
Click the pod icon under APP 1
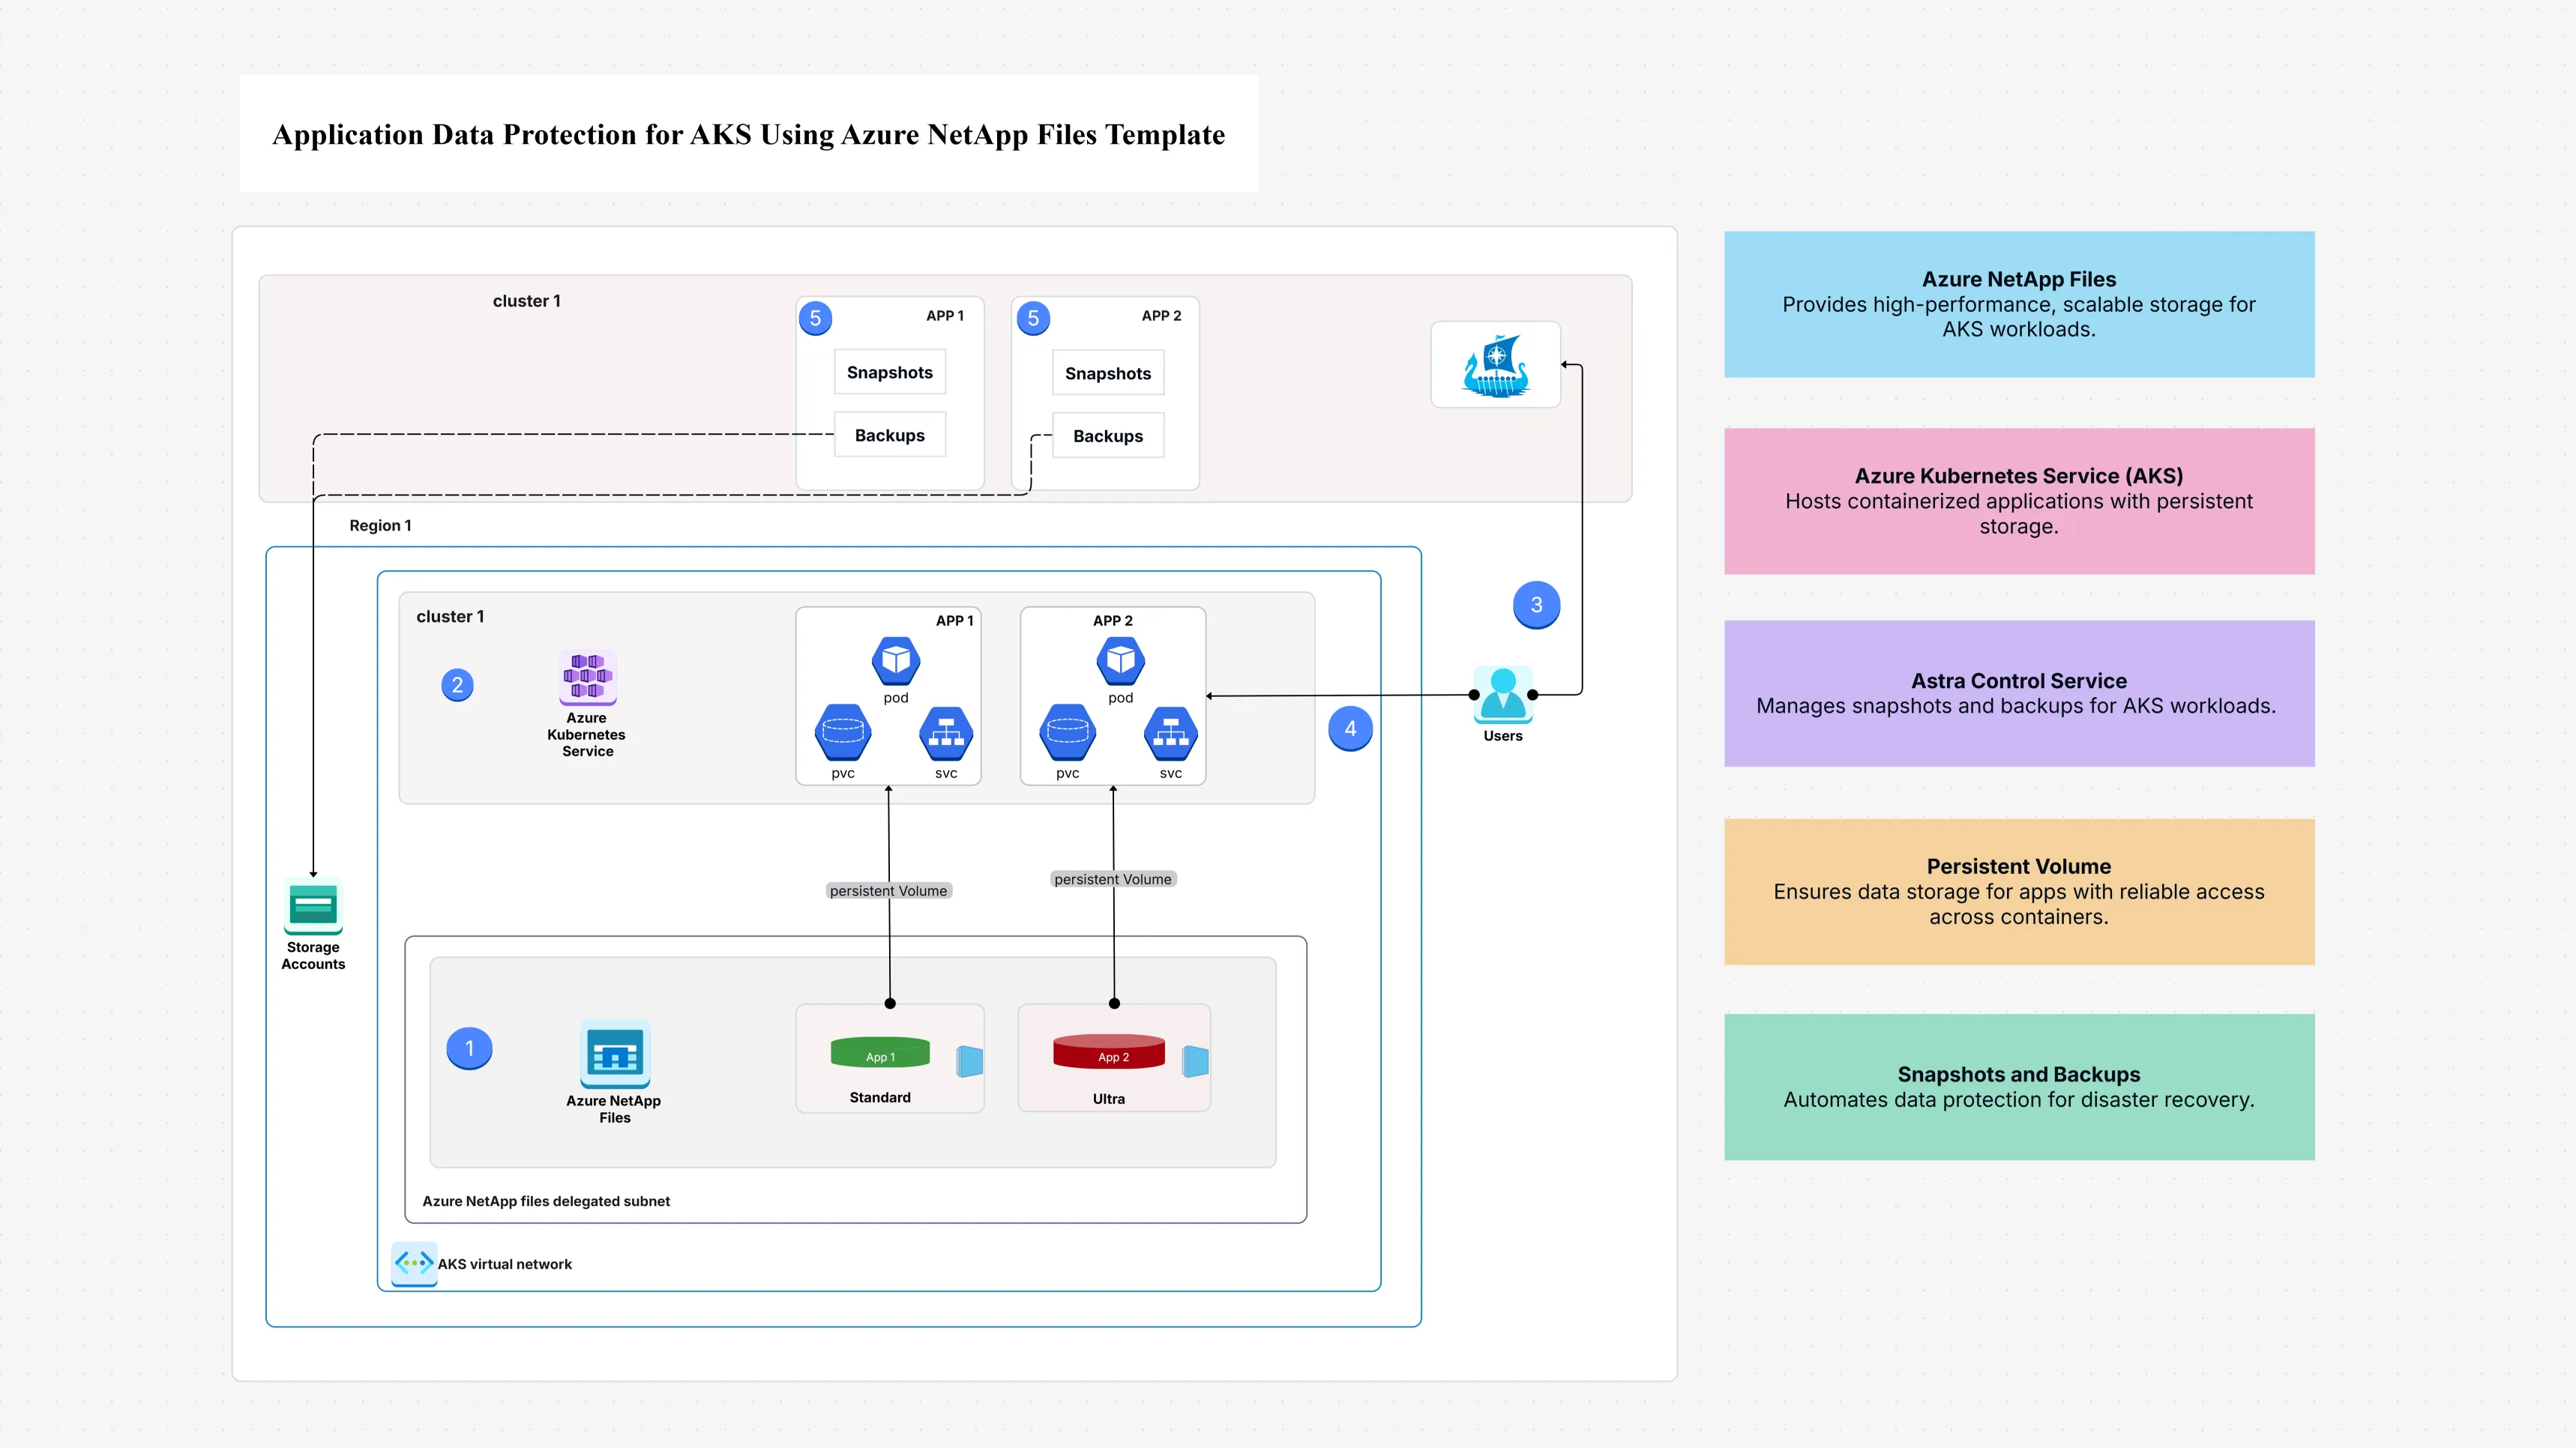click(895, 660)
